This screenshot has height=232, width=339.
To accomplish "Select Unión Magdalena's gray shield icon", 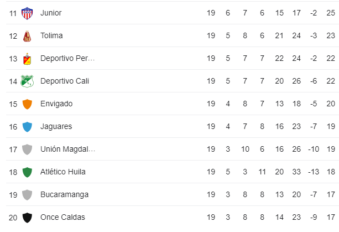I will point(27,149).
